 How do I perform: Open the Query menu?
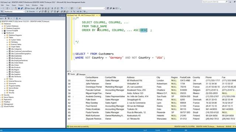(14, 5)
